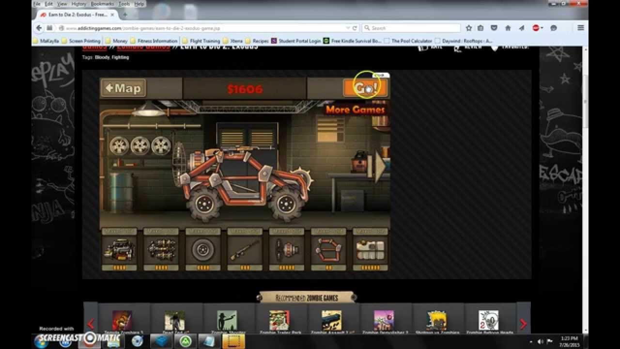620x349 pixels.
Task: Open the Money bookmark folder
Action: (x=116, y=41)
